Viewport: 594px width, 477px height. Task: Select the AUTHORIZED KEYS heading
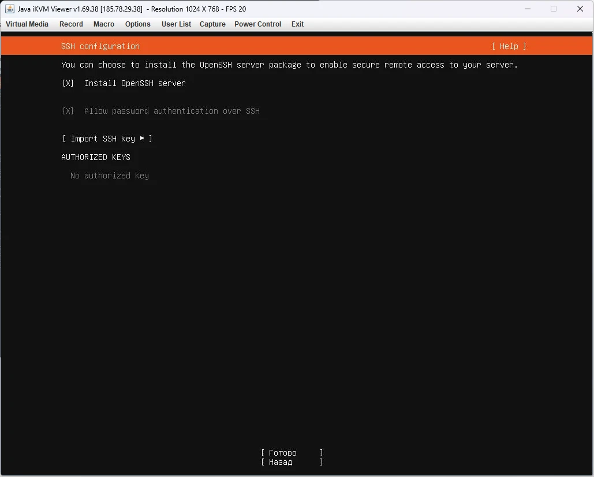click(96, 157)
